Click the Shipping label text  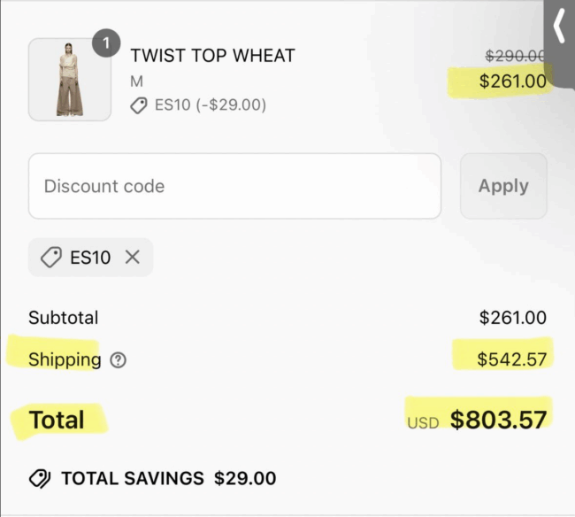click(65, 359)
